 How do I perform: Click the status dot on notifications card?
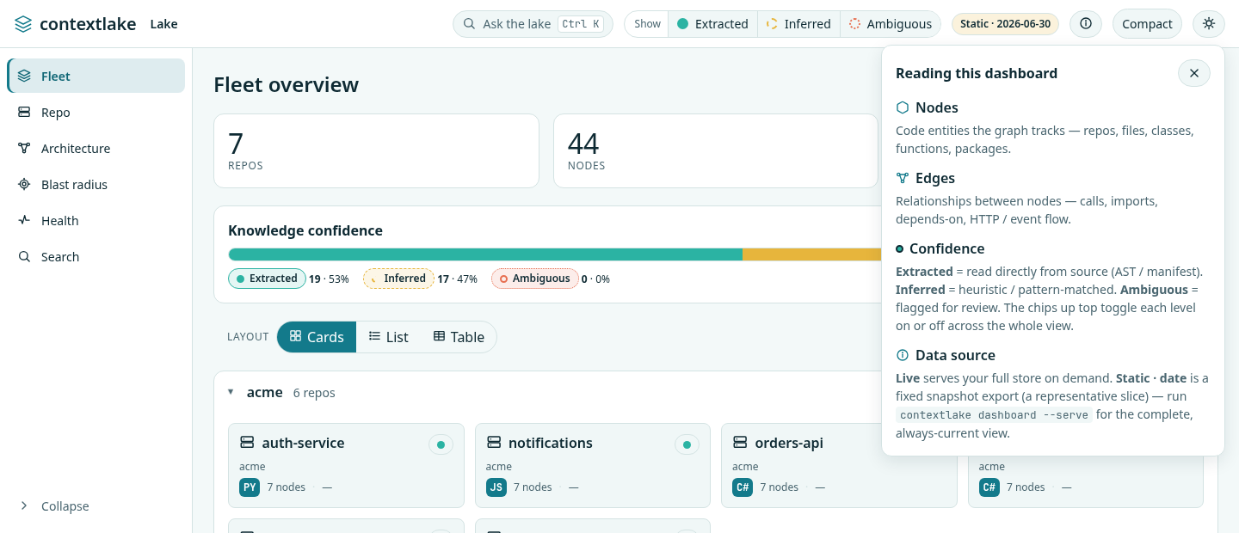[x=687, y=444]
